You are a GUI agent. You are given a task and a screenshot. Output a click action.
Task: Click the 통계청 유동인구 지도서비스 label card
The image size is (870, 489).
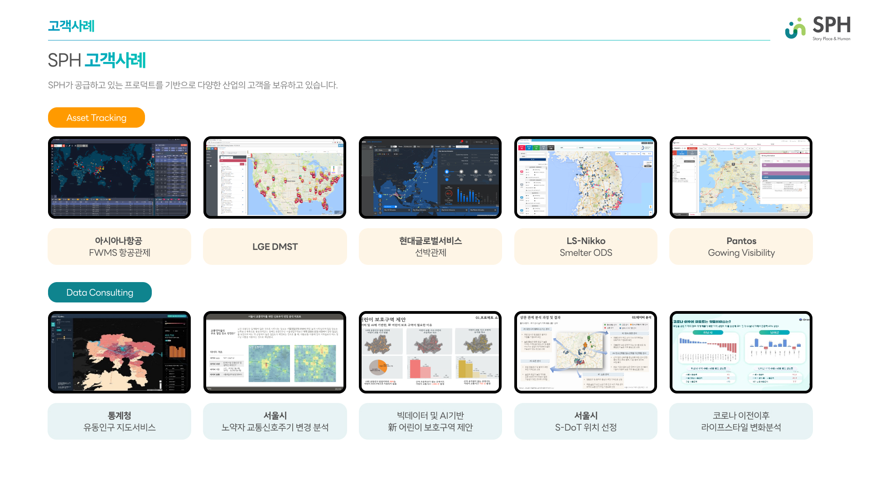tap(119, 422)
